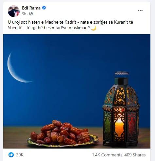The width and height of the screenshot is (155, 161).
Task: Click the 3h post timestamp
Action: (24, 14)
